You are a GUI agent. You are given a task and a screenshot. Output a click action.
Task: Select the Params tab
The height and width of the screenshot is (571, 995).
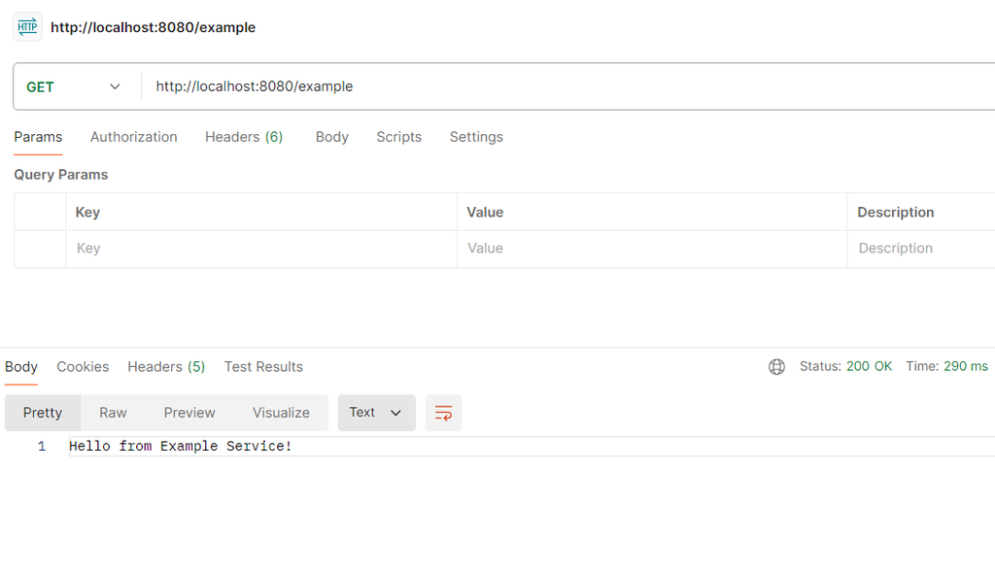pyautogui.click(x=38, y=137)
